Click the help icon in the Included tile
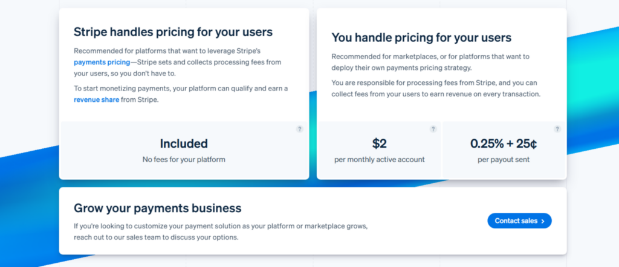This screenshot has width=619, height=267. click(x=299, y=129)
